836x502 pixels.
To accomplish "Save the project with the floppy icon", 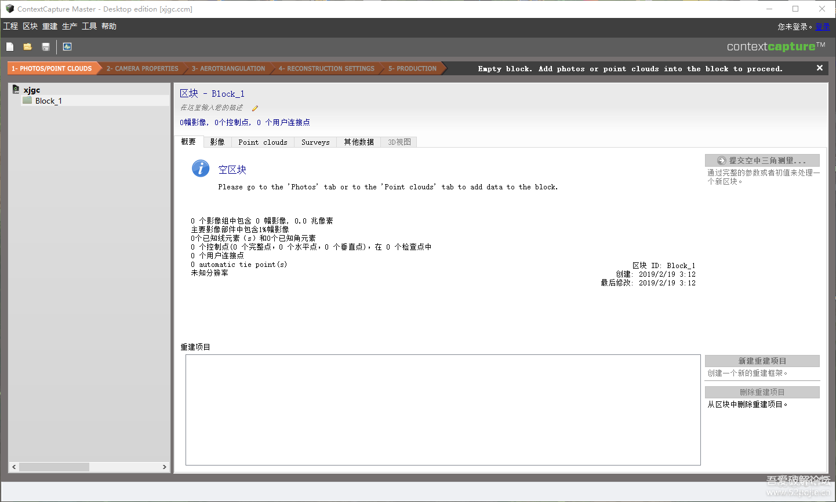I will click(x=46, y=47).
